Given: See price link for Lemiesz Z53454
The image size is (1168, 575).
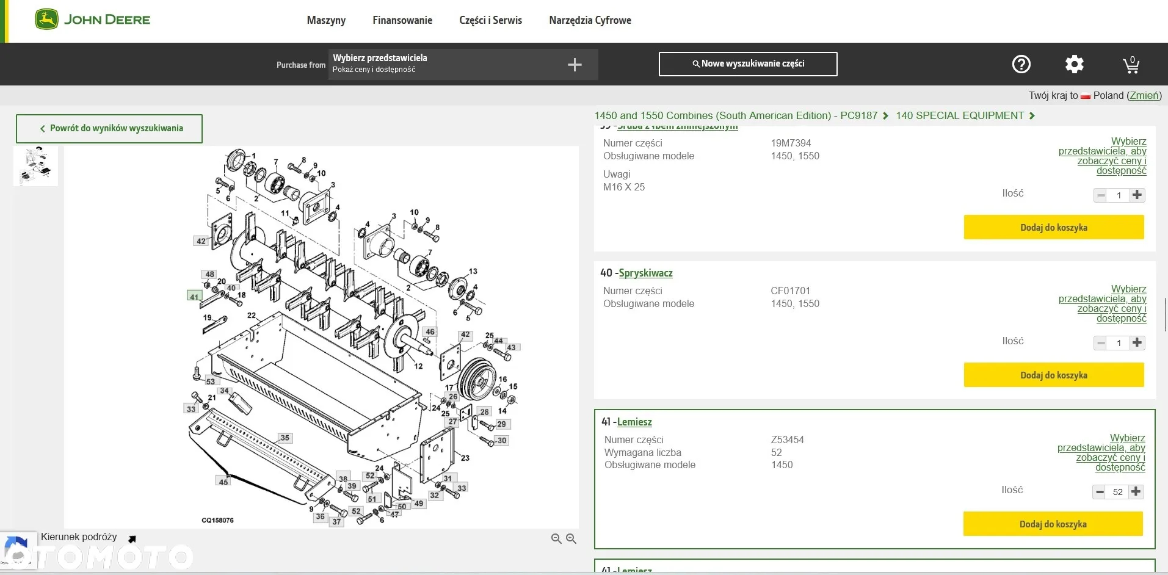Looking at the screenshot, I should click(1101, 452).
